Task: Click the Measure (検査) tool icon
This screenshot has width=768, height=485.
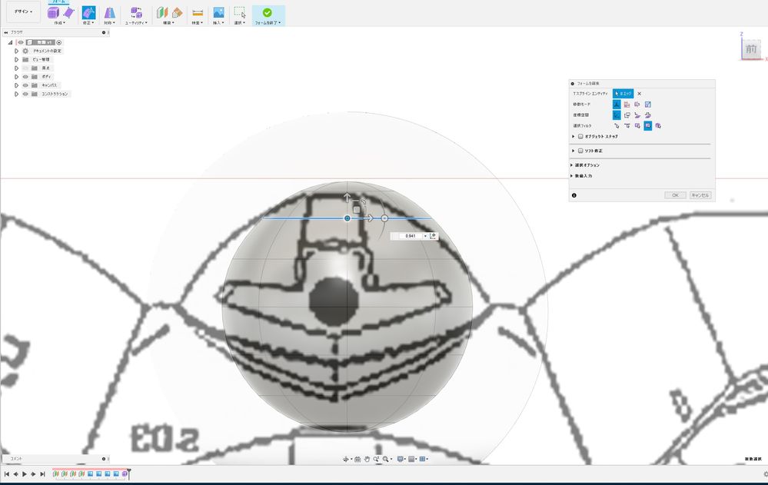Action: [x=198, y=13]
